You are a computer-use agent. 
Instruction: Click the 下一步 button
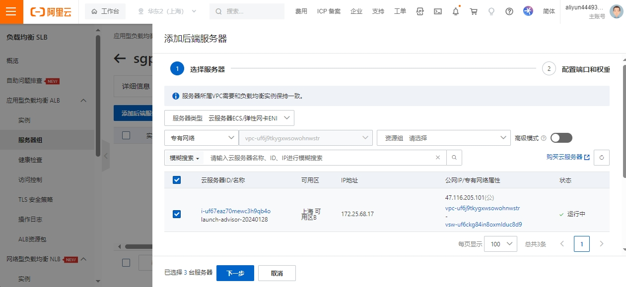[x=235, y=273]
